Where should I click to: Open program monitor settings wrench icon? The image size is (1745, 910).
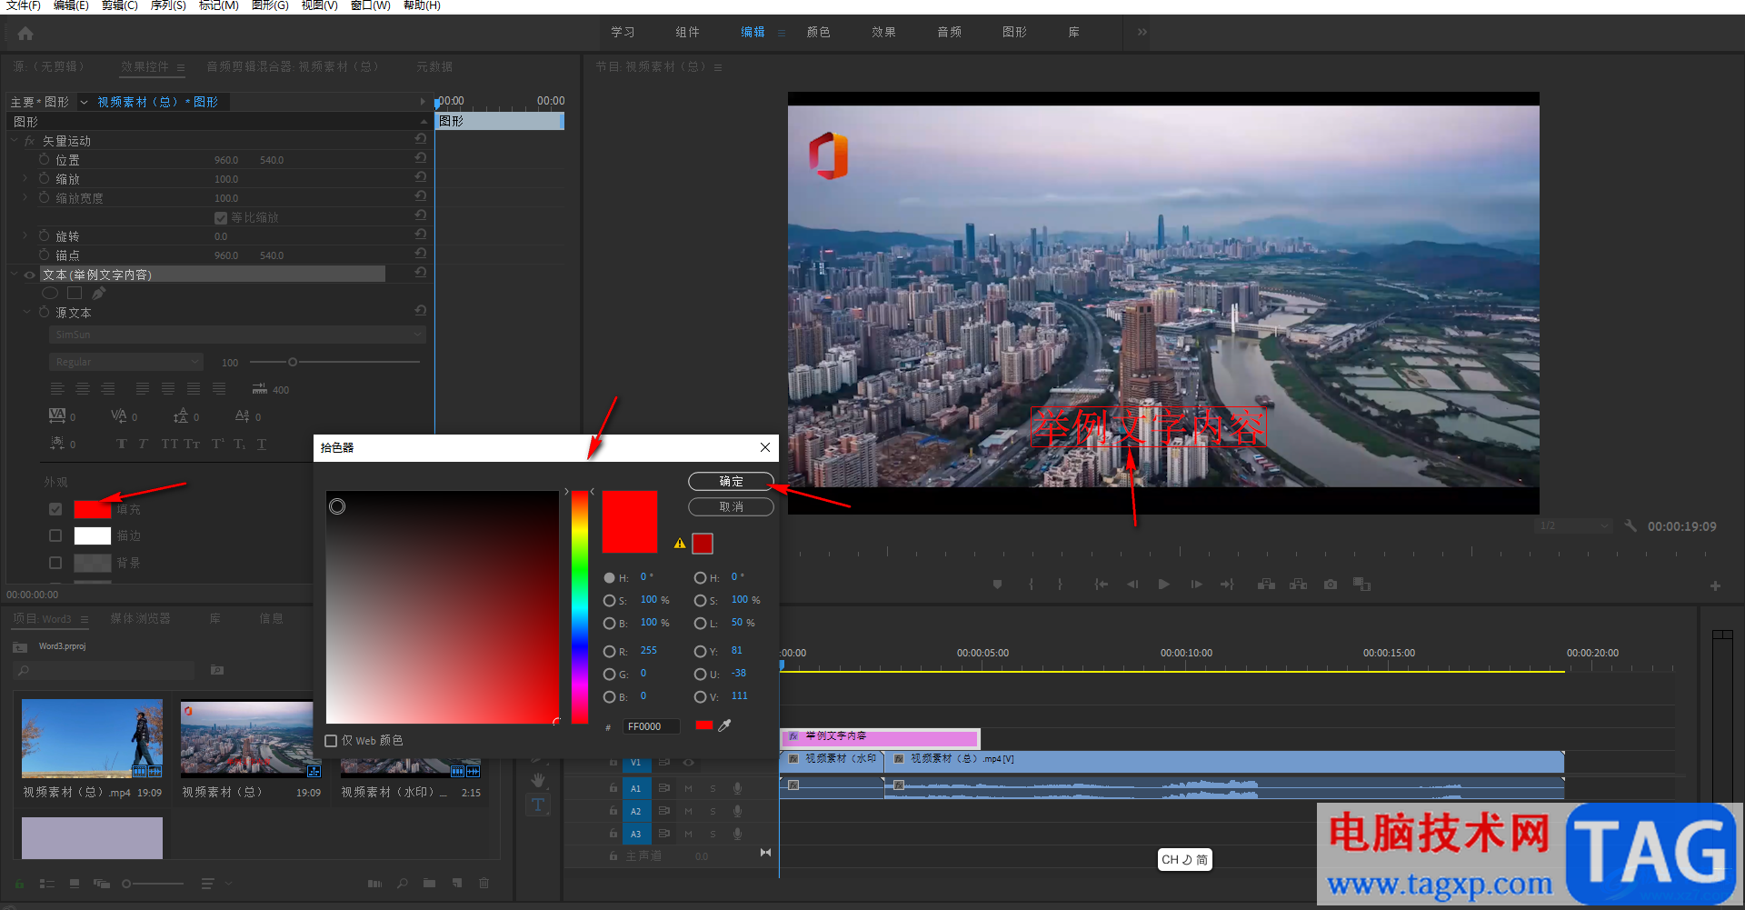1630,525
